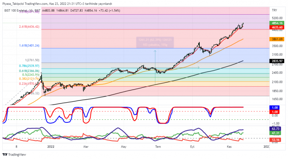Click the 1650.00 price axis label
Image resolution: width=288 pixels, height=159 pixels.
tap(277, 99)
